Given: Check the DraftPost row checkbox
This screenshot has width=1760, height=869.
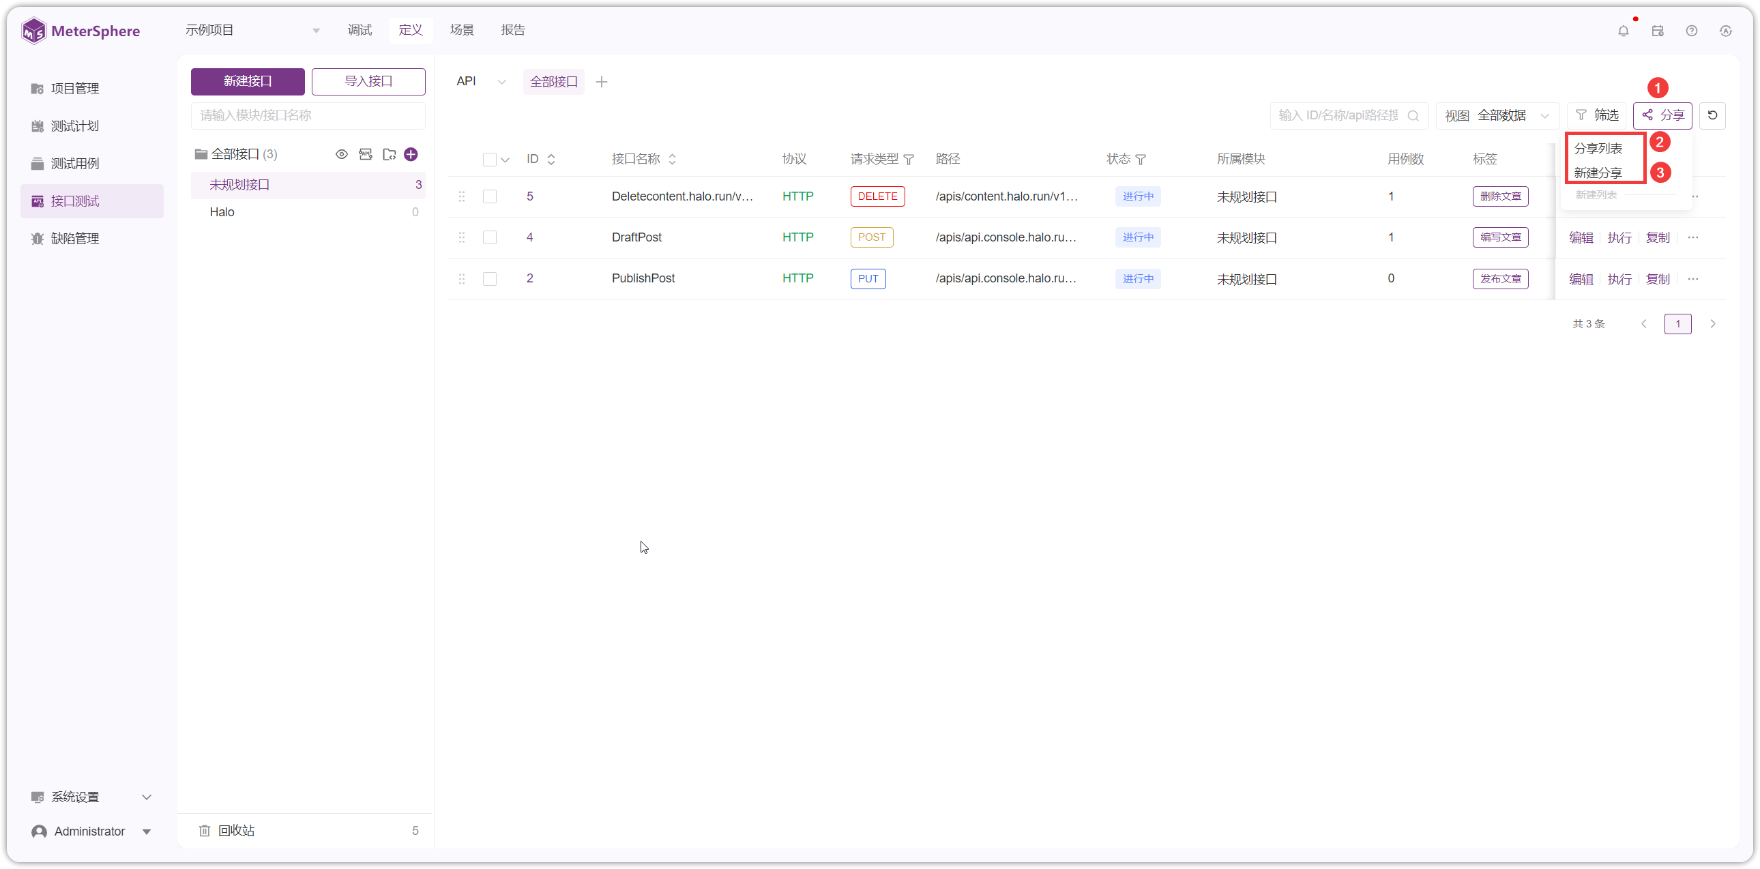Looking at the screenshot, I should (x=489, y=238).
